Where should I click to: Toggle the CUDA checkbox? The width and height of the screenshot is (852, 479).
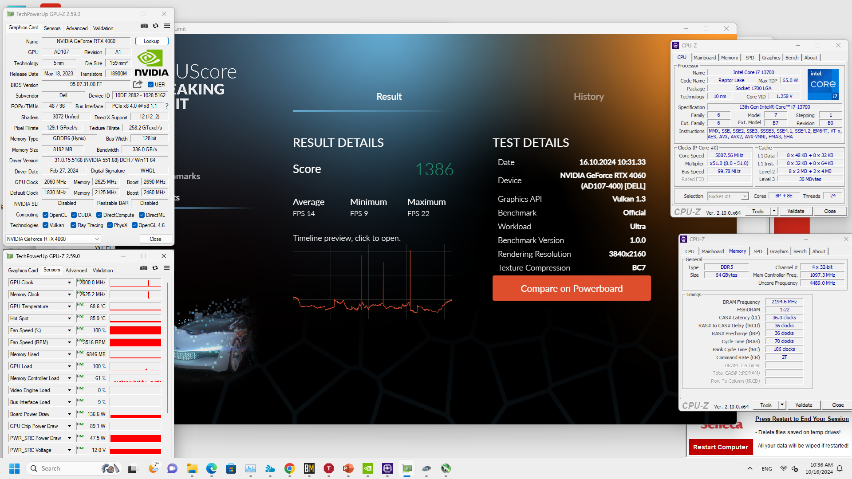point(74,215)
